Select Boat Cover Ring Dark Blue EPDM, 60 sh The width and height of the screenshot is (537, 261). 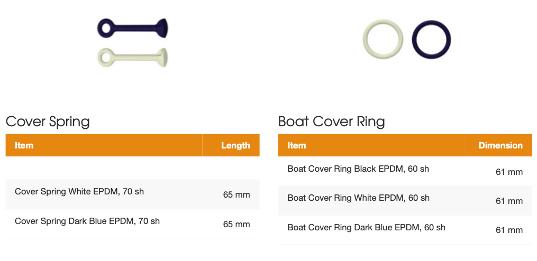coord(405,230)
